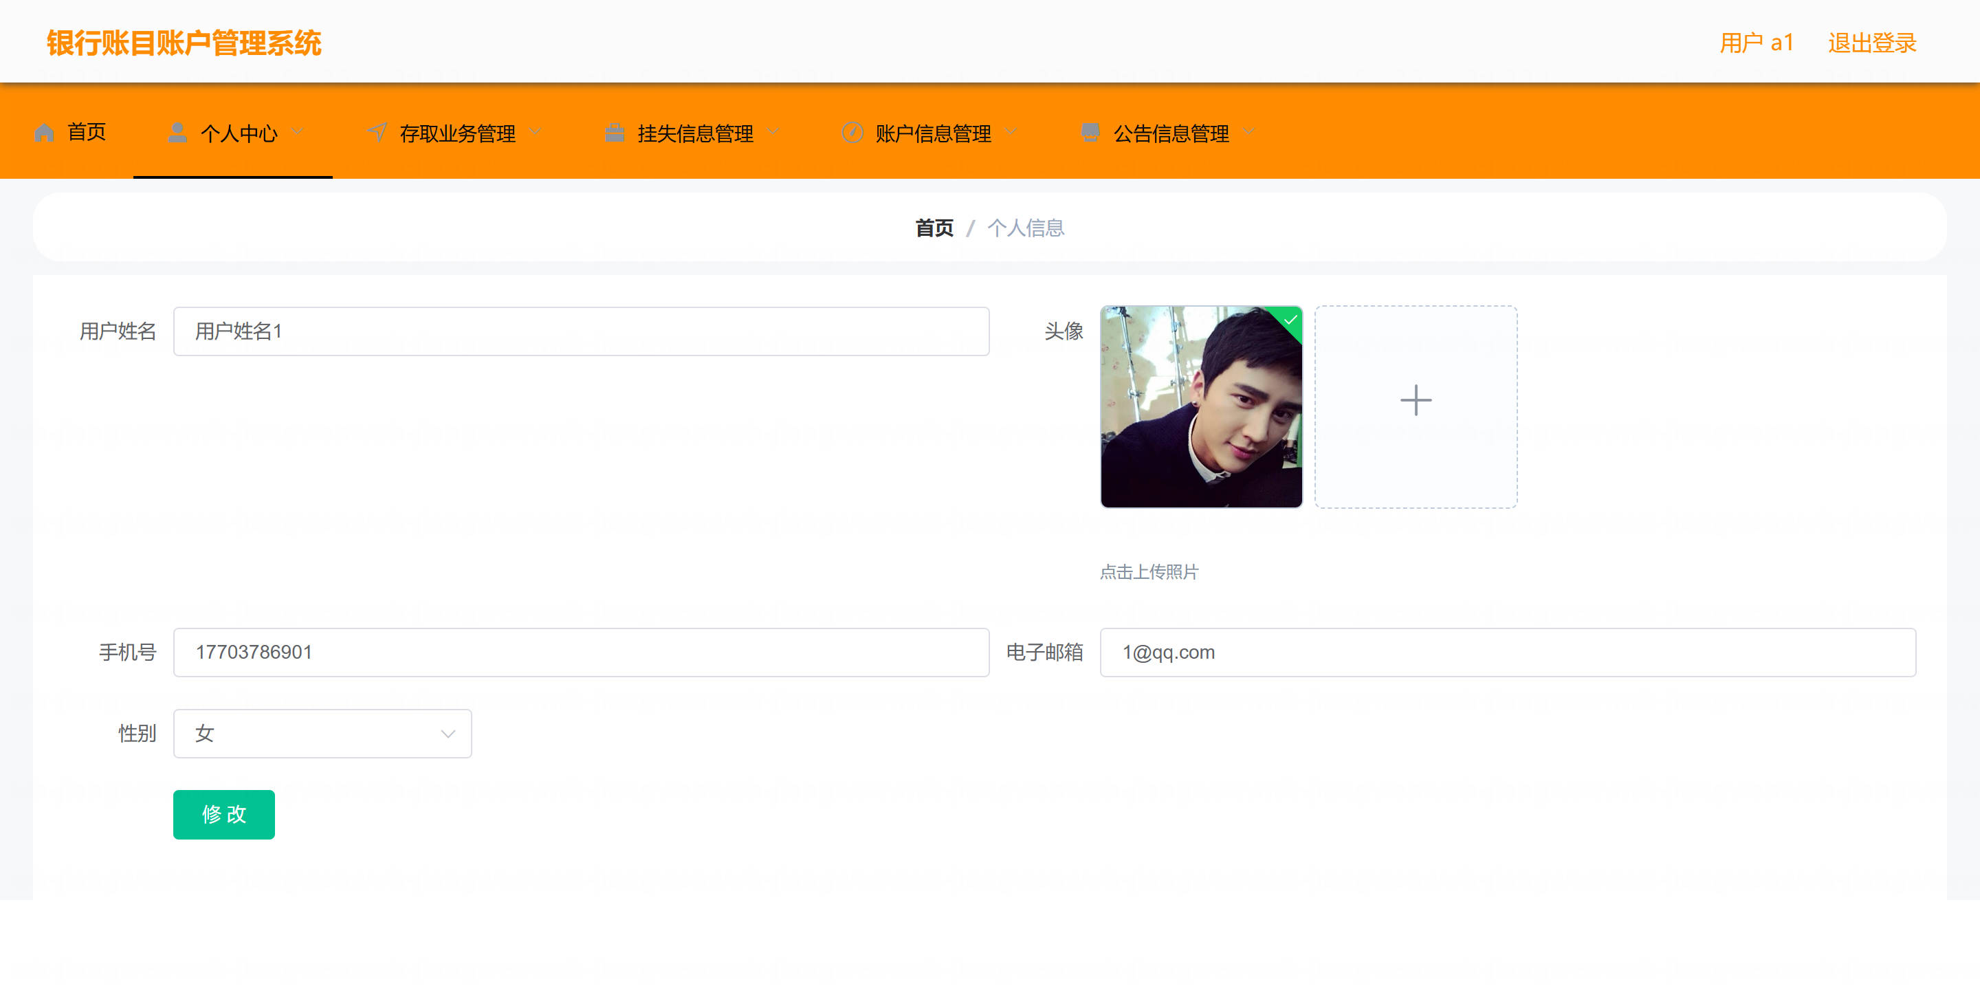This screenshot has width=1980, height=1008.
Task: Click the 用户 a1 account label
Action: click(x=1757, y=43)
